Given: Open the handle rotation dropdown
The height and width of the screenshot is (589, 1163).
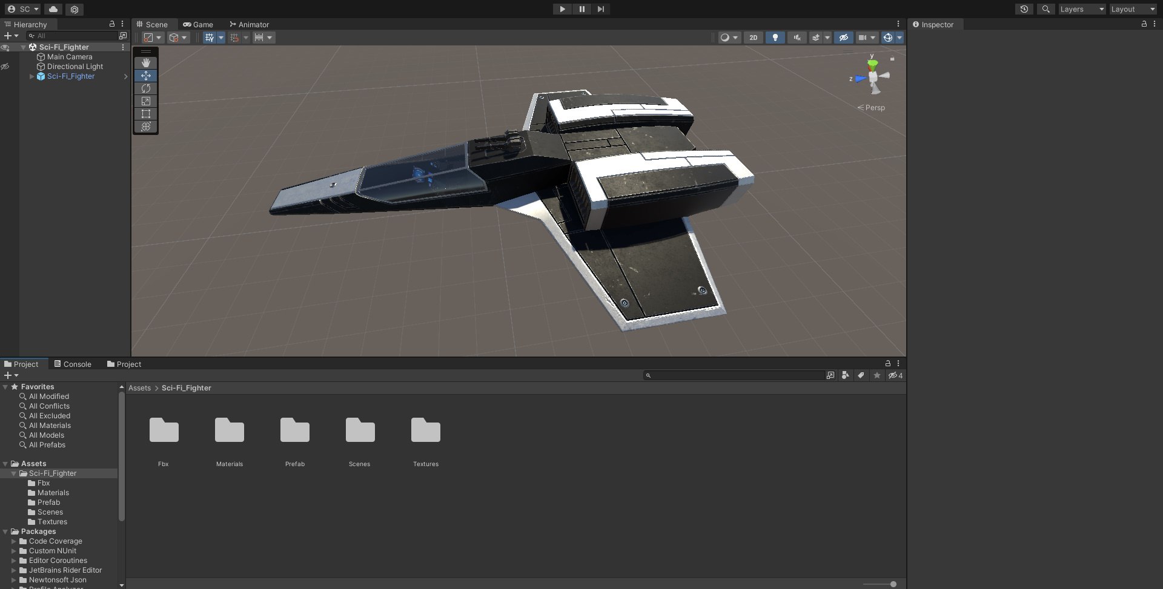Looking at the screenshot, I should (x=178, y=38).
